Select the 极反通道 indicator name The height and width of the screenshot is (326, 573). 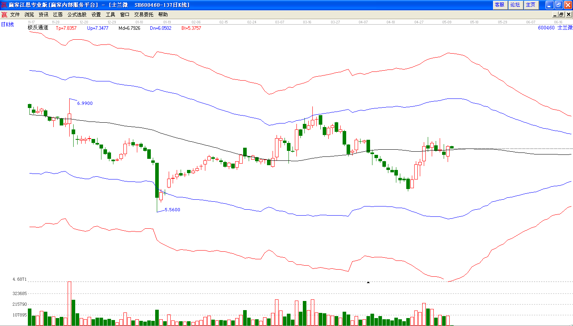38,28
